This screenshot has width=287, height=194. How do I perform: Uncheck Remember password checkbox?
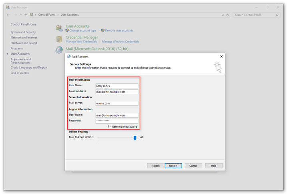(110, 127)
